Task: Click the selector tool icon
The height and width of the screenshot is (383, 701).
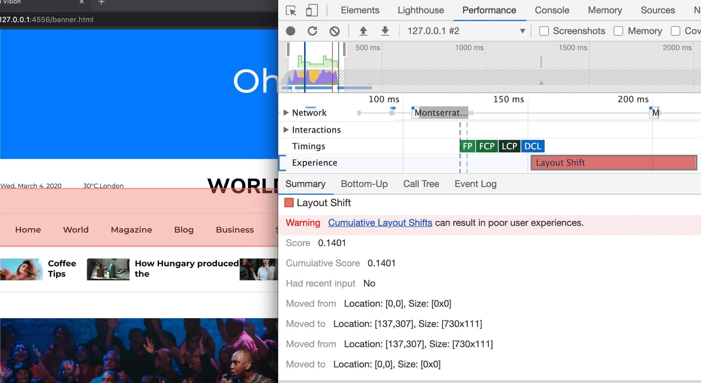Action: pos(292,10)
